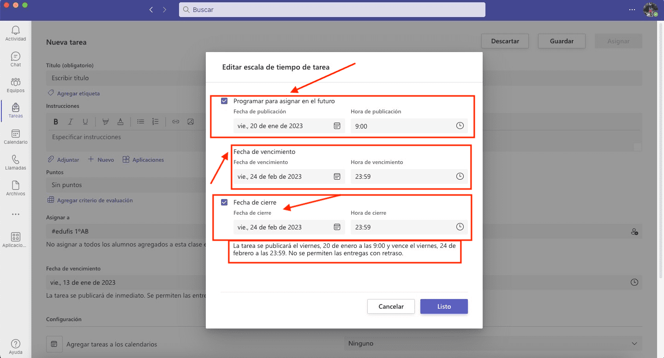The image size is (664, 358).
Task: Open the calendar icon for Fecha de publicación
Action: tap(337, 126)
